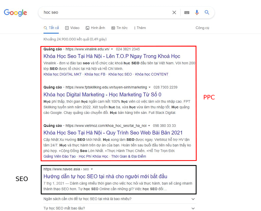Expand the question 'Tự học SEO mất bao lâu?'

[193, 208]
